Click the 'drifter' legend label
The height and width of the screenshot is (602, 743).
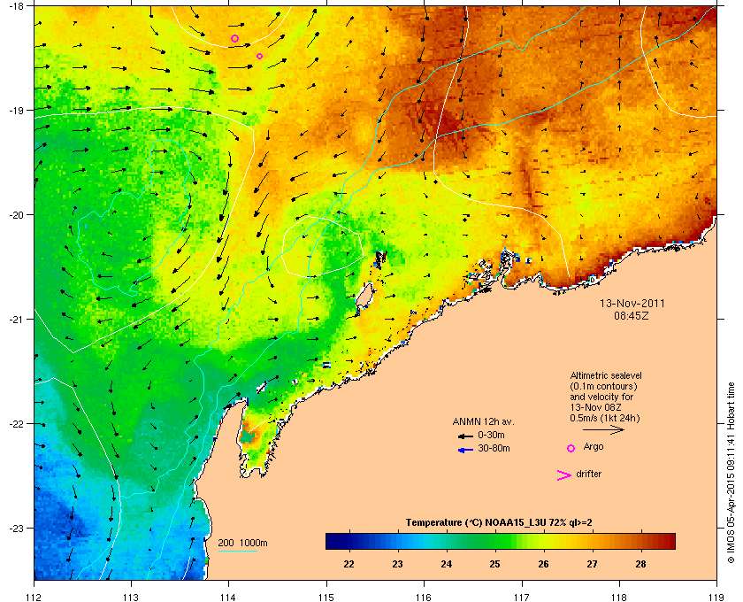589,474
